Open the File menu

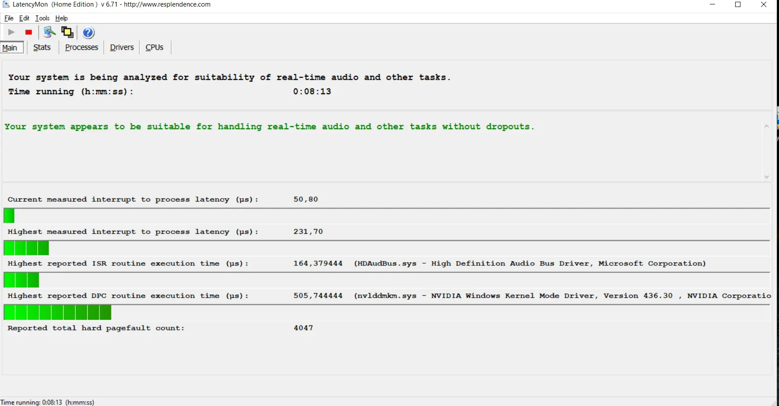pyautogui.click(x=9, y=18)
